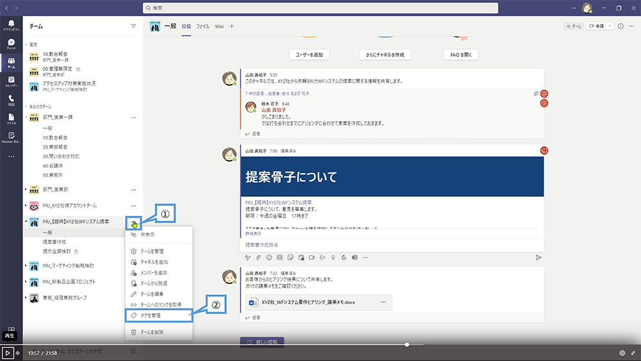This screenshot has width=641, height=361.
Task: Open more options for 部門_営業一課 team
Action: click(133, 118)
